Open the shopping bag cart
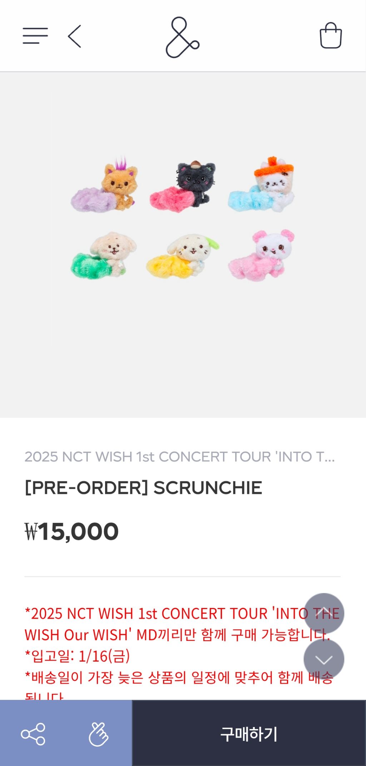Image resolution: width=366 pixels, height=766 pixels. pyautogui.click(x=331, y=35)
